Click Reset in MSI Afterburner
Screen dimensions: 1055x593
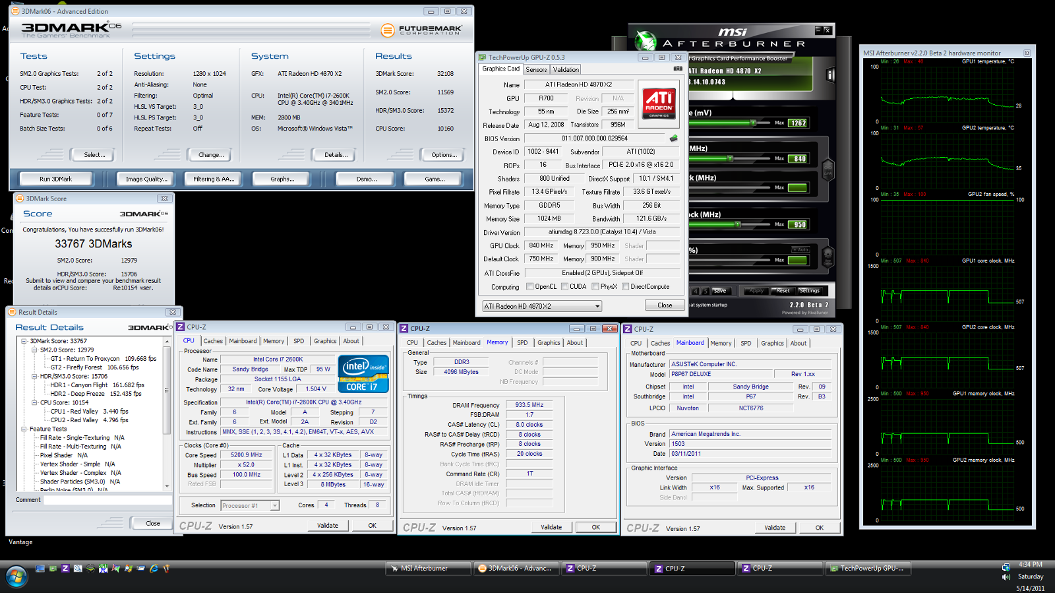(783, 291)
